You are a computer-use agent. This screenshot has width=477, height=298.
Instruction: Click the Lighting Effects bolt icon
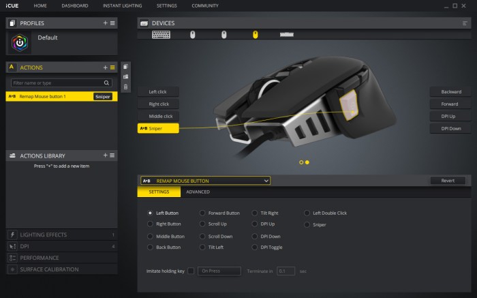tap(12, 235)
